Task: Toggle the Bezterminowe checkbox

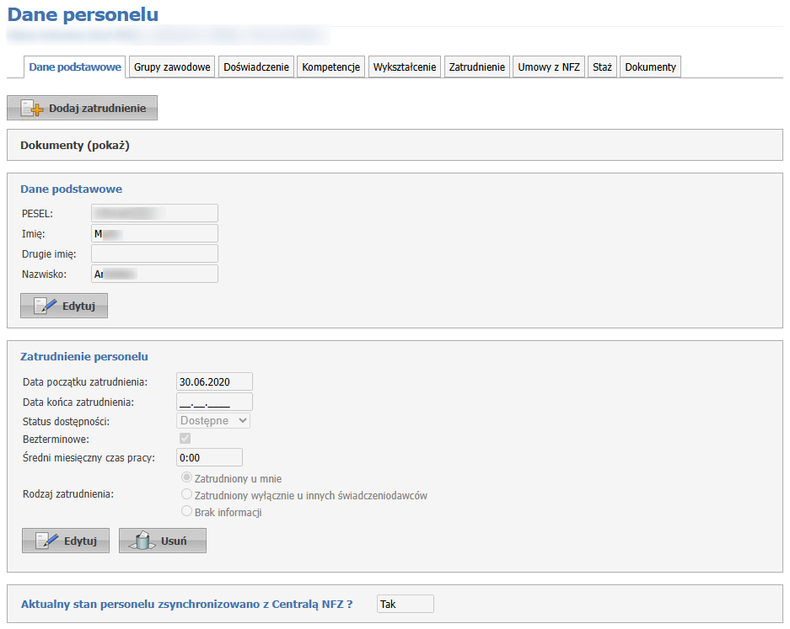Action: point(185,439)
